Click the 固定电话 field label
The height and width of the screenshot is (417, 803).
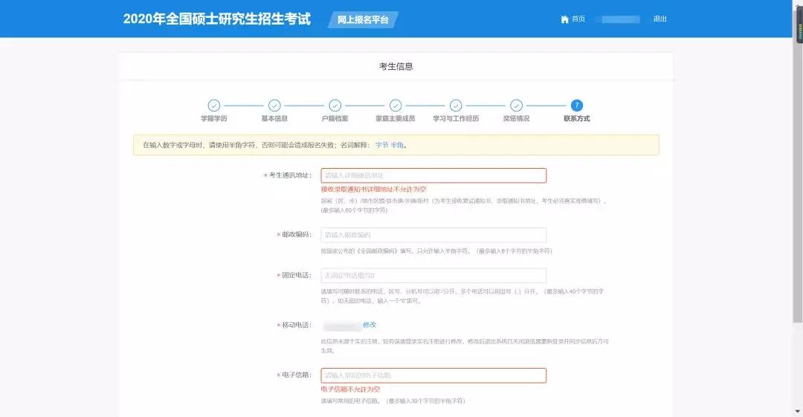click(x=297, y=275)
